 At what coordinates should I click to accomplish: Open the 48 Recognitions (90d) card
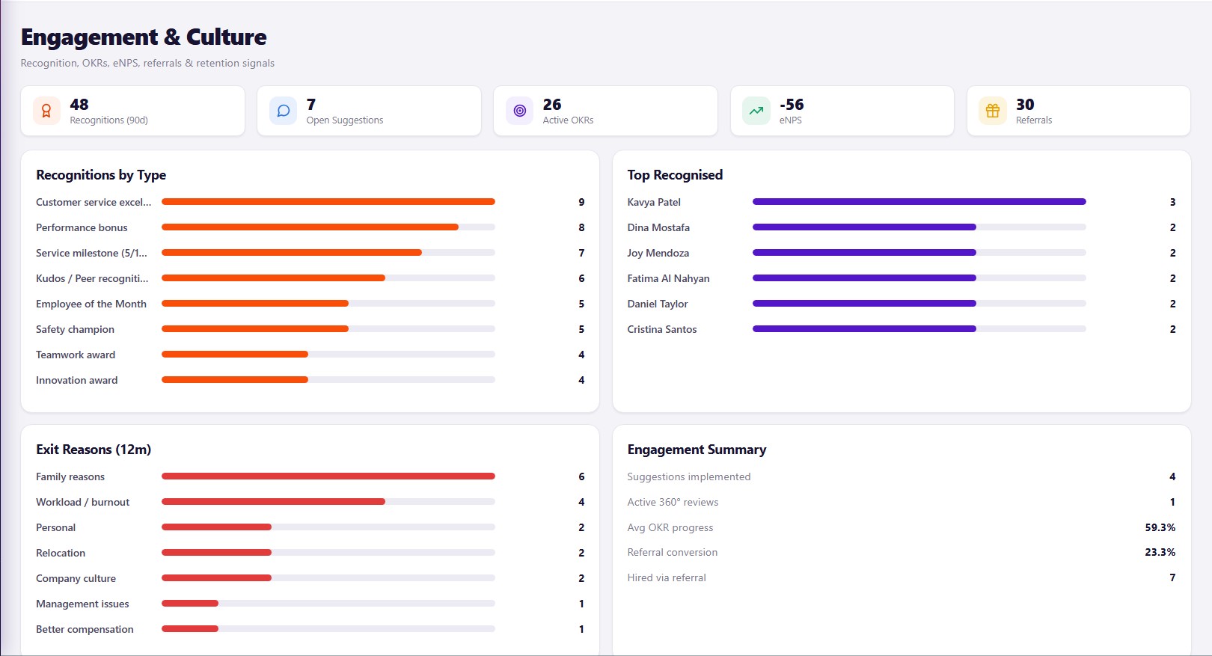tap(132, 111)
